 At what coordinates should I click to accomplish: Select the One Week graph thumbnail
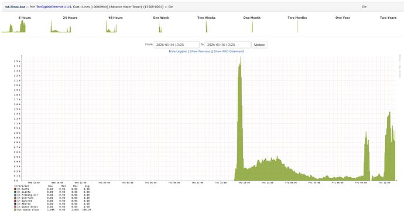coord(160,26)
